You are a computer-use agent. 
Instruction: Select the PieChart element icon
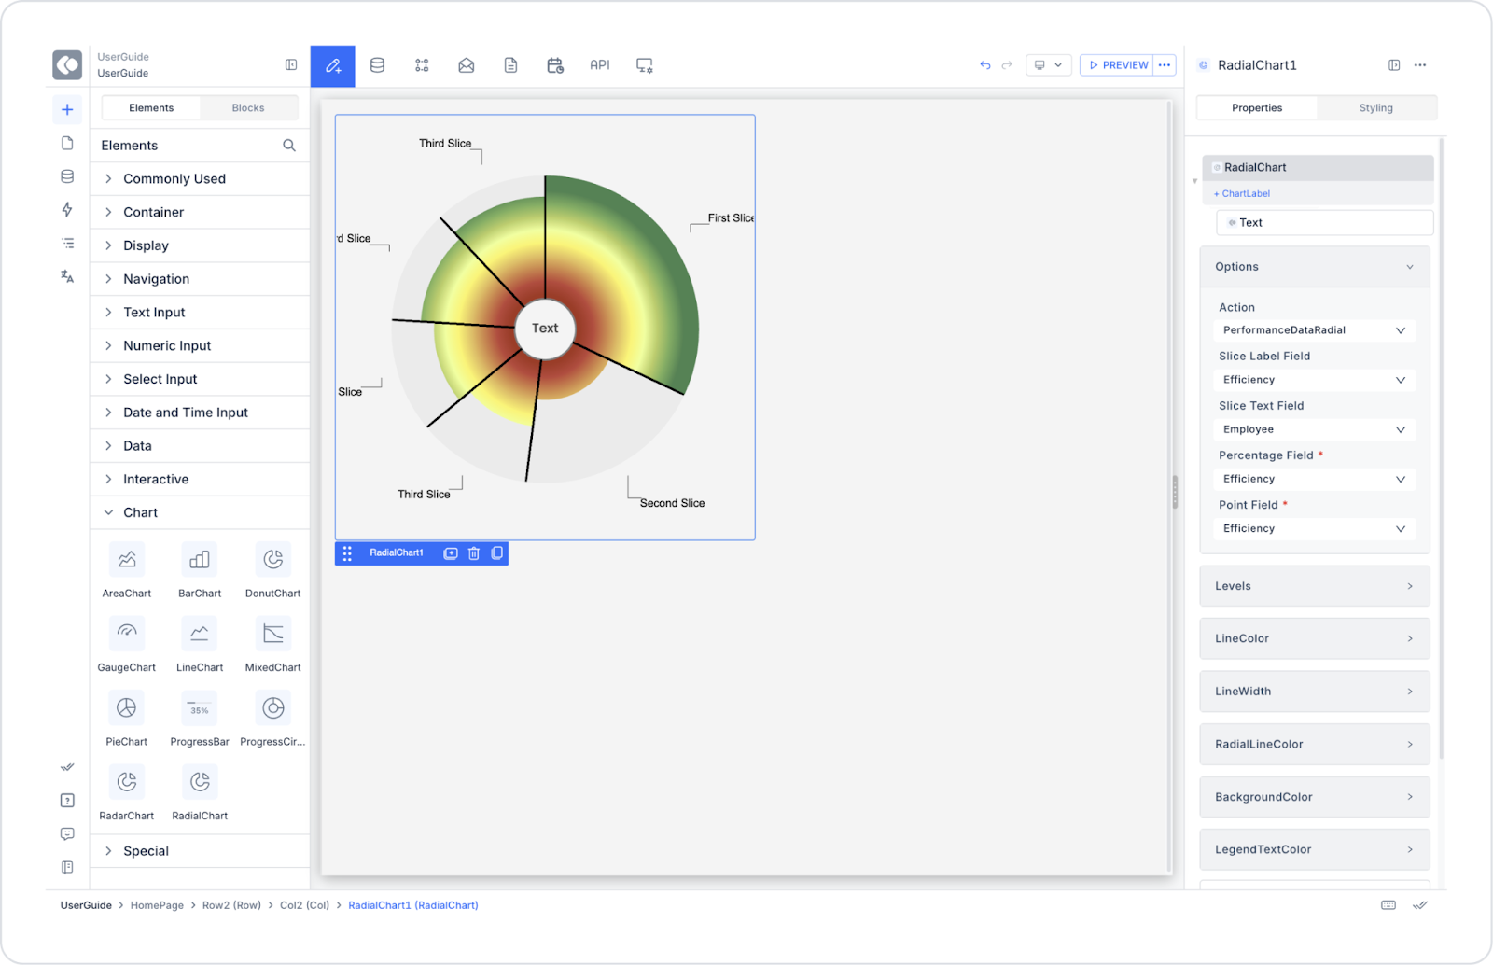coord(127,708)
